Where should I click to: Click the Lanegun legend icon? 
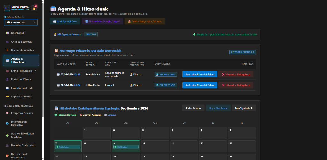pyautogui.click(x=105, y=115)
